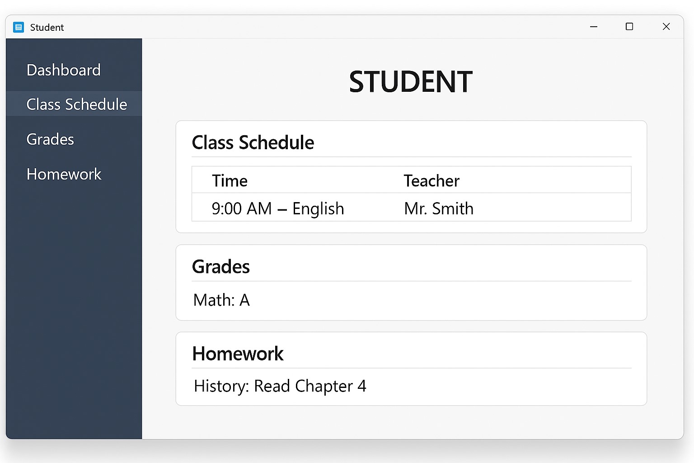Image resolution: width=694 pixels, height=463 pixels.
Task: Click Read Chapter 4 homework text
Action: point(310,386)
